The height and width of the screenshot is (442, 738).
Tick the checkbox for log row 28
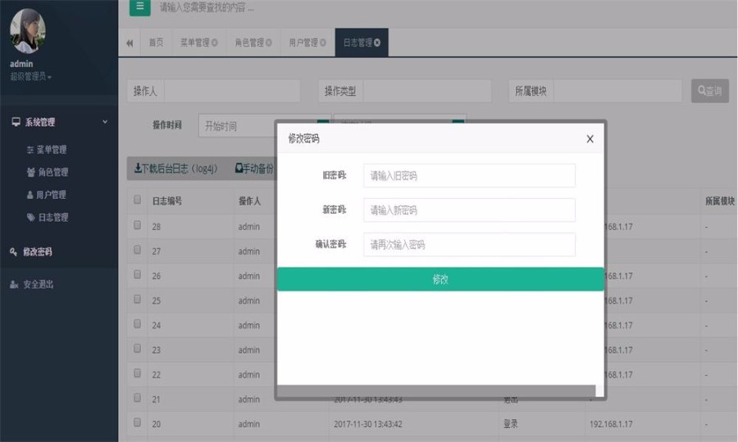[x=138, y=225]
